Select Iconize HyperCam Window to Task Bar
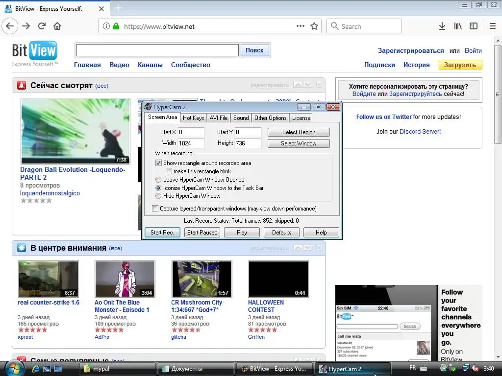The width and height of the screenshot is (502, 376). click(158, 188)
